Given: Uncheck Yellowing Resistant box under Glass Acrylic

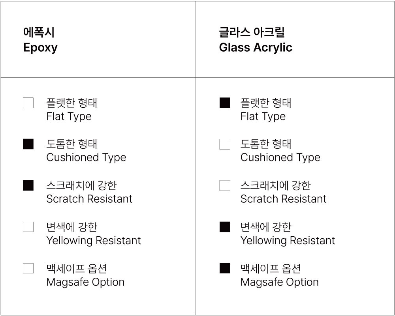Looking at the screenshot, I should tap(225, 227).
